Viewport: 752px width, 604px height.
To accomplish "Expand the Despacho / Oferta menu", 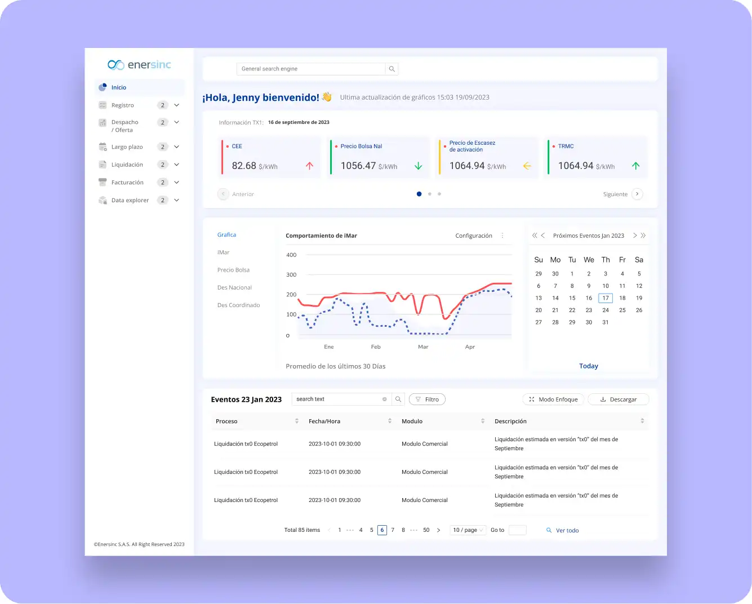I will click(x=176, y=122).
